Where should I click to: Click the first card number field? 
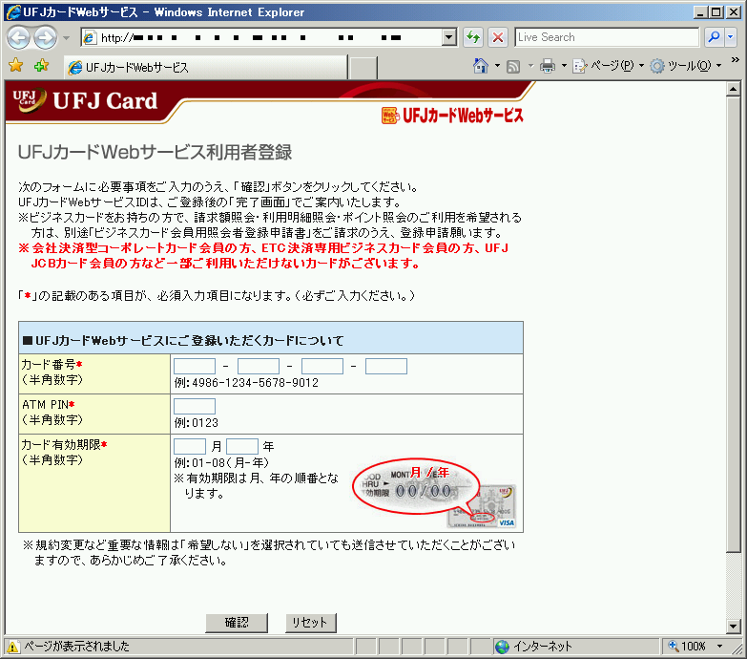(x=195, y=366)
